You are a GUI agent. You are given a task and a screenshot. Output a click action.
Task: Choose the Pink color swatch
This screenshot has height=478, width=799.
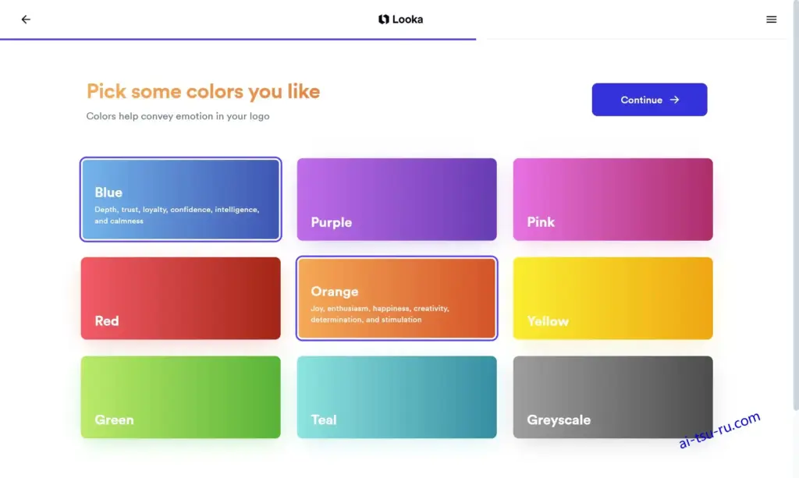613,199
